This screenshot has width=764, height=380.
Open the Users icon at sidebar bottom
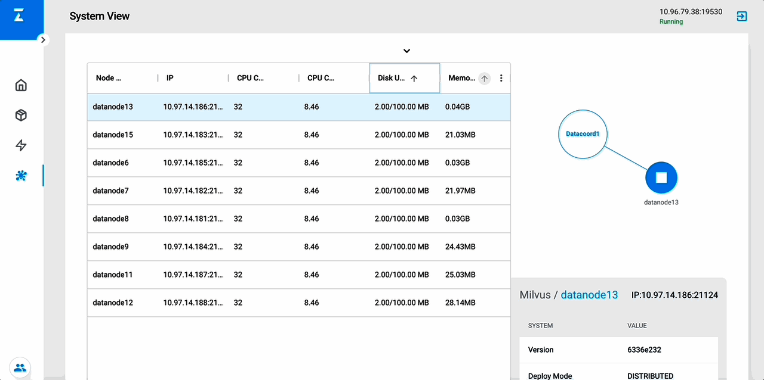coord(20,367)
